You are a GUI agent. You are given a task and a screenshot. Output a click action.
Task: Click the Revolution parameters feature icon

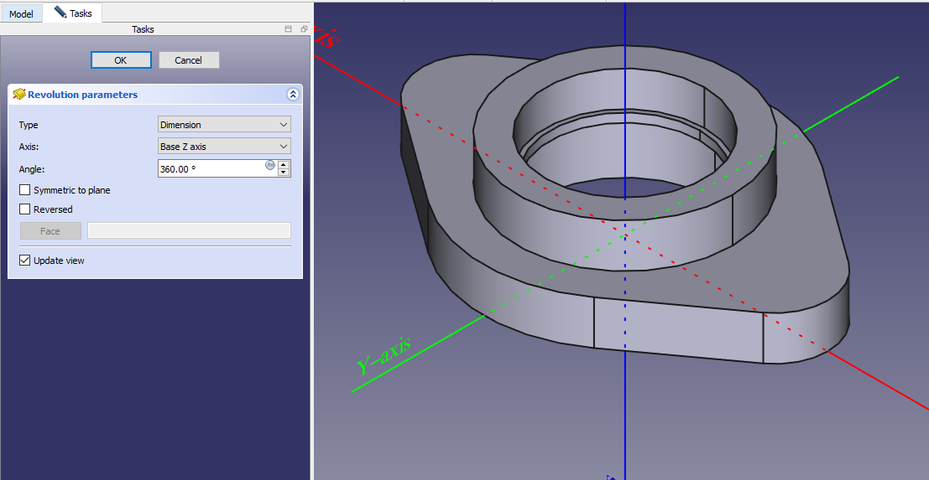pos(18,95)
